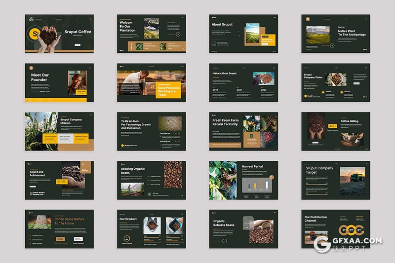The height and width of the screenshot is (263, 395).
Task: Click the yellow S logo on Sruput Coffee slide
Action: click(x=35, y=34)
